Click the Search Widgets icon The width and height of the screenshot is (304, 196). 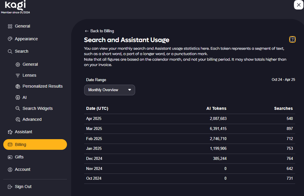click(x=18, y=108)
